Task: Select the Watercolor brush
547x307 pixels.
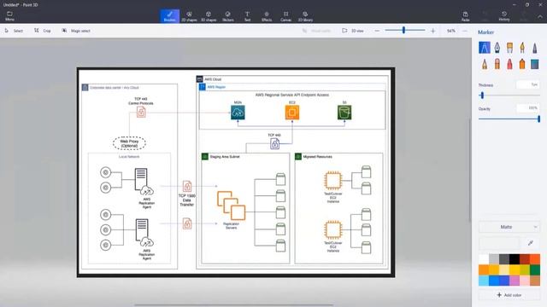Action: (x=522, y=48)
